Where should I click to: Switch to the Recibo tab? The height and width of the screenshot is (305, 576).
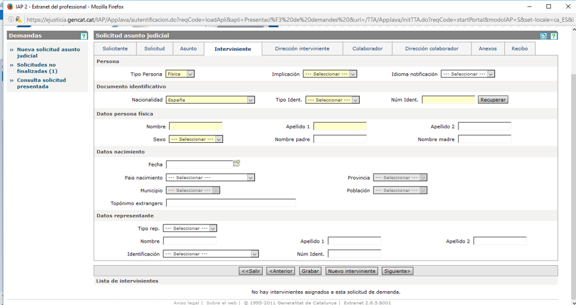(x=519, y=48)
